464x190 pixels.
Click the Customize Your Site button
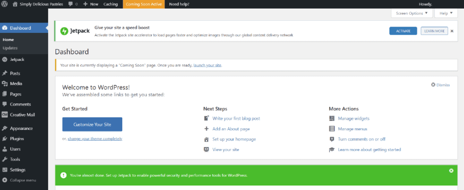point(92,124)
